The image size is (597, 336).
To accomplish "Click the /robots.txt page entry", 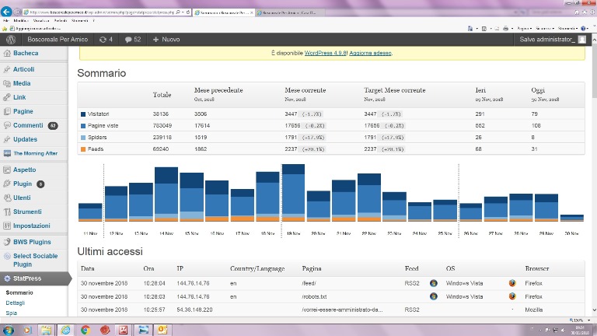I will point(314,296).
